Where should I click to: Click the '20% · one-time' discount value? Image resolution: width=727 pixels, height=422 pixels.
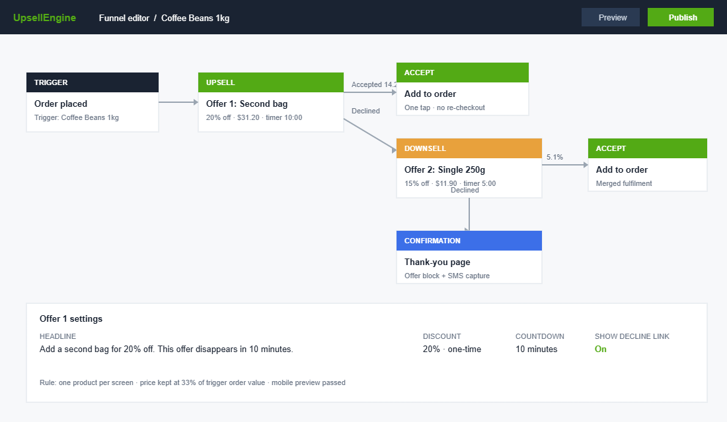[x=451, y=349]
